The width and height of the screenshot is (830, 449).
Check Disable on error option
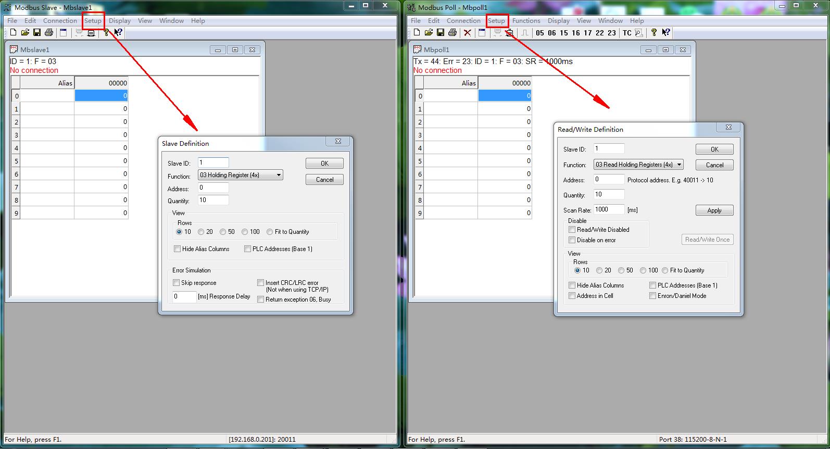pos(572,240)
